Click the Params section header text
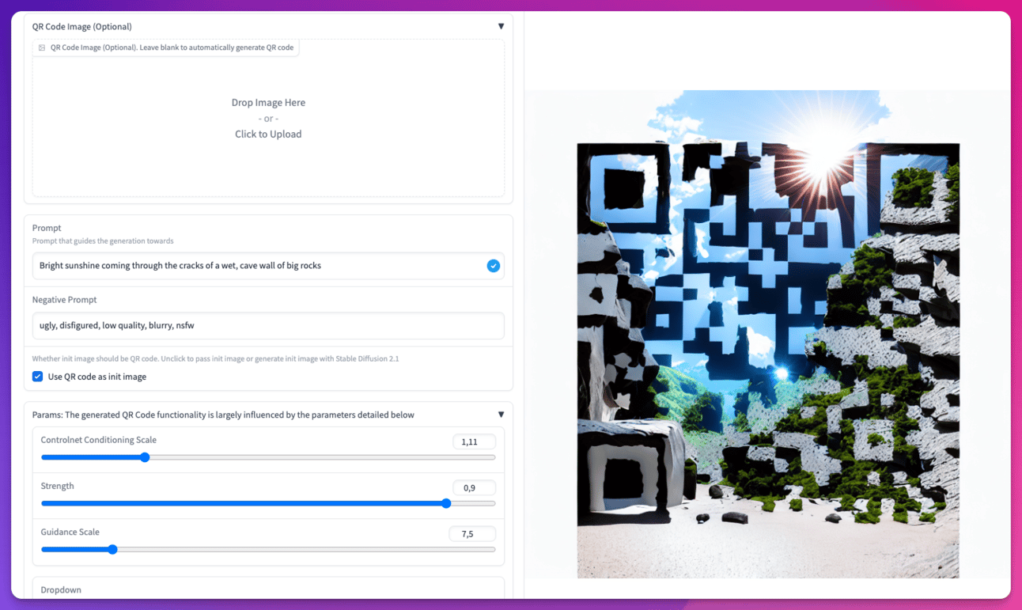 (223, 415)
